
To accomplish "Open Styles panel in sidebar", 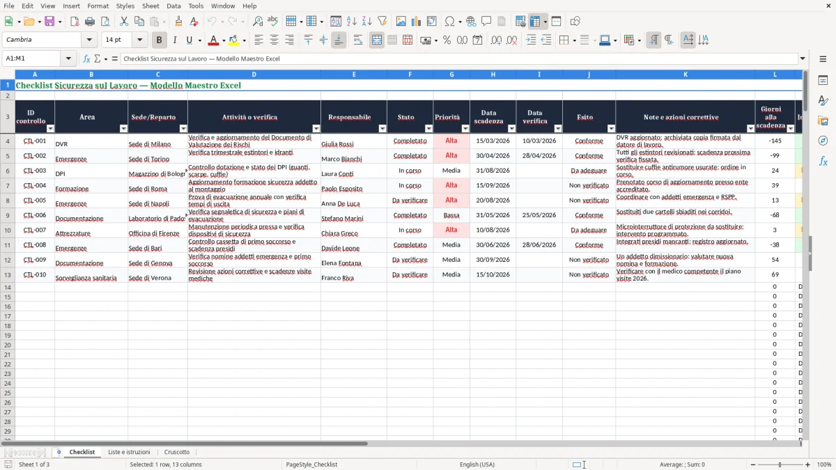I will 823,101.
